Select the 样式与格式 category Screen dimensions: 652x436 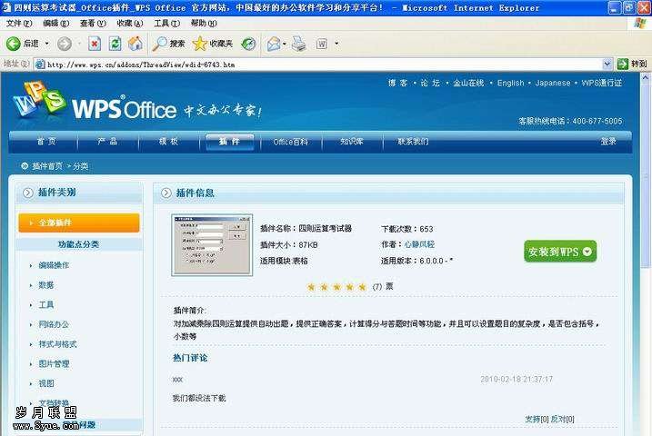[57, 344]
